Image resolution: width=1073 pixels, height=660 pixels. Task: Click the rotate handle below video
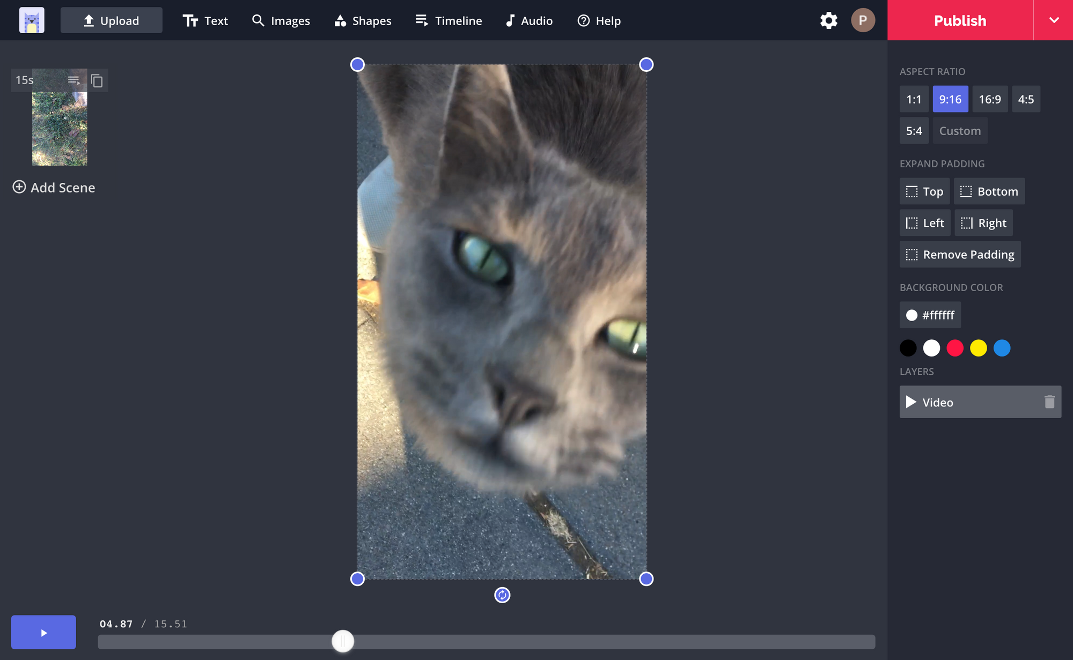tap(502, 595)
